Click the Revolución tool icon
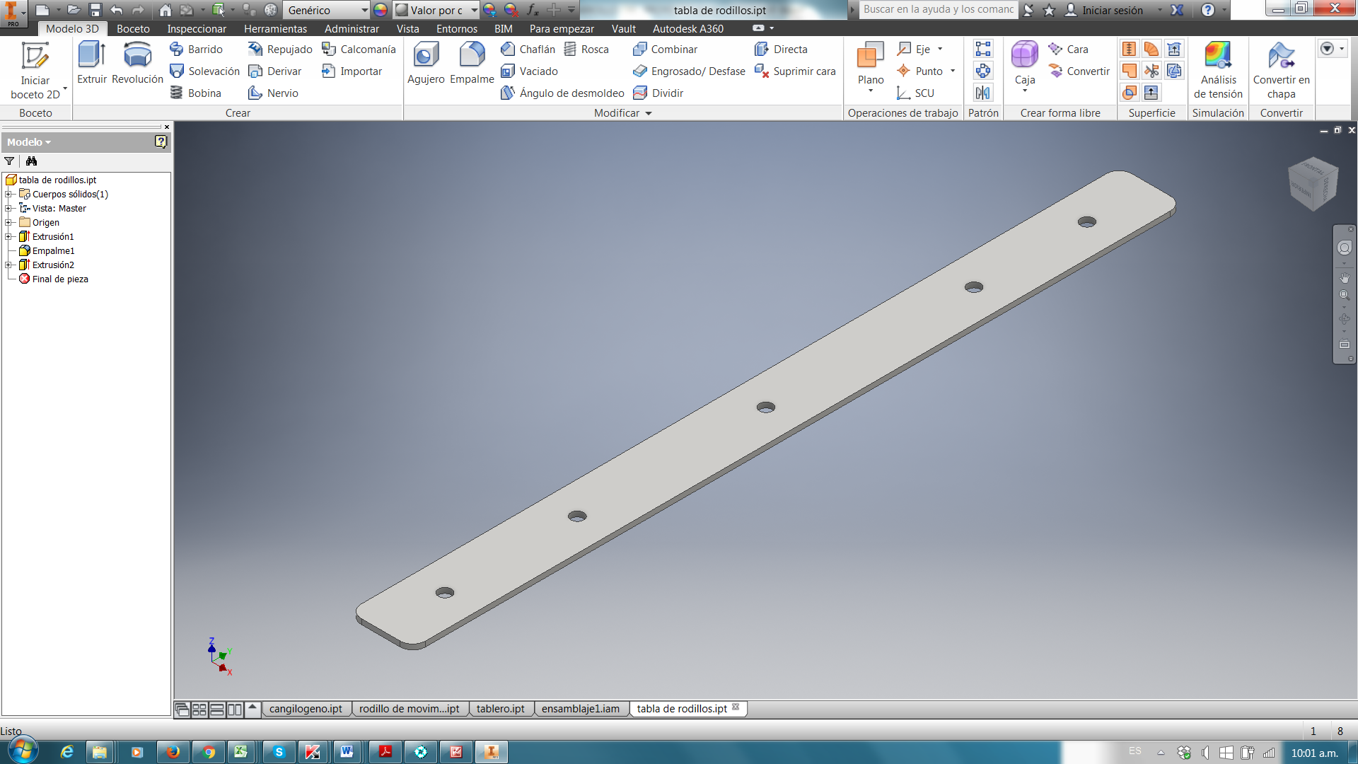The width and height of the screenshot is (1358, 764). click(x=137, y=57)
